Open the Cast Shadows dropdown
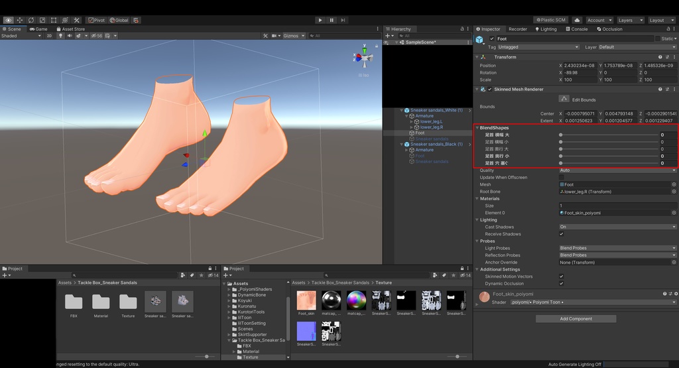This screenshot has height=368, width=679. tap(617, 227)
